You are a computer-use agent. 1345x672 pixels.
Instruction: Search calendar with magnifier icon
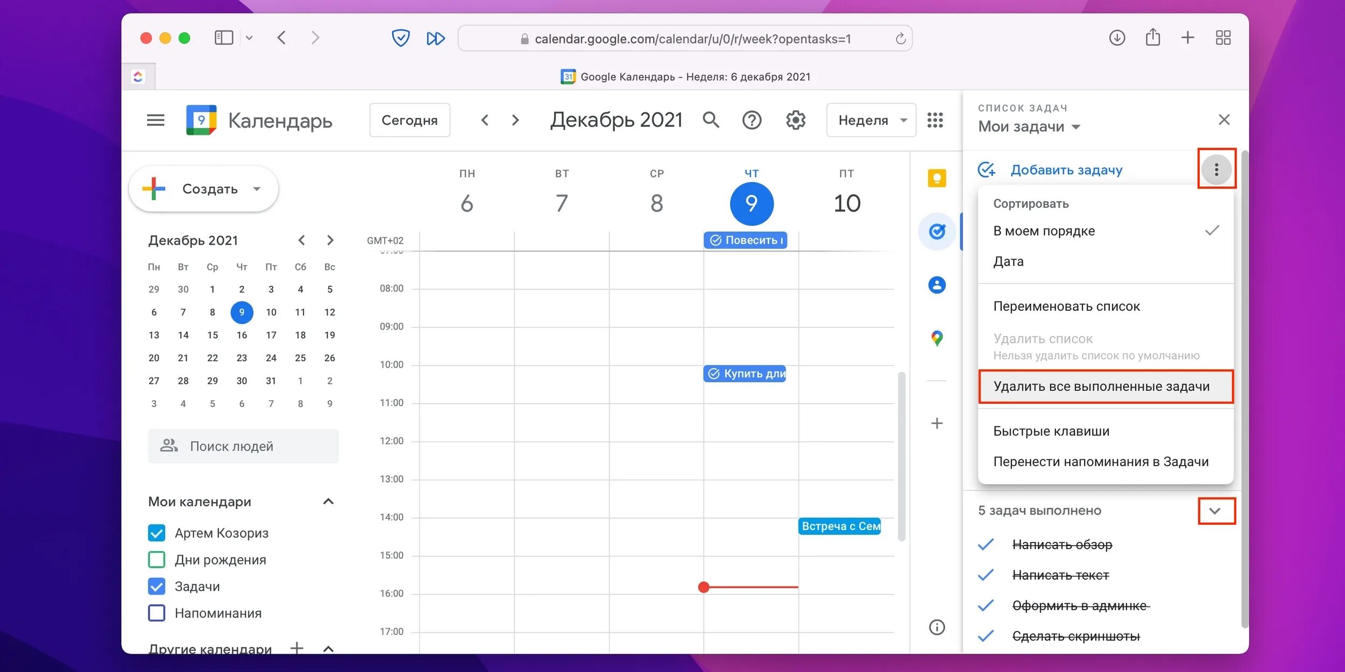point(711,120)
